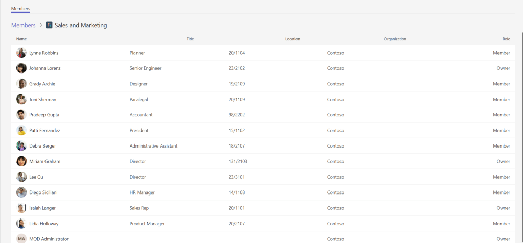Open Grady Archie's profile photo
Viewport: 523px width, 243px height.
point(21,84)
